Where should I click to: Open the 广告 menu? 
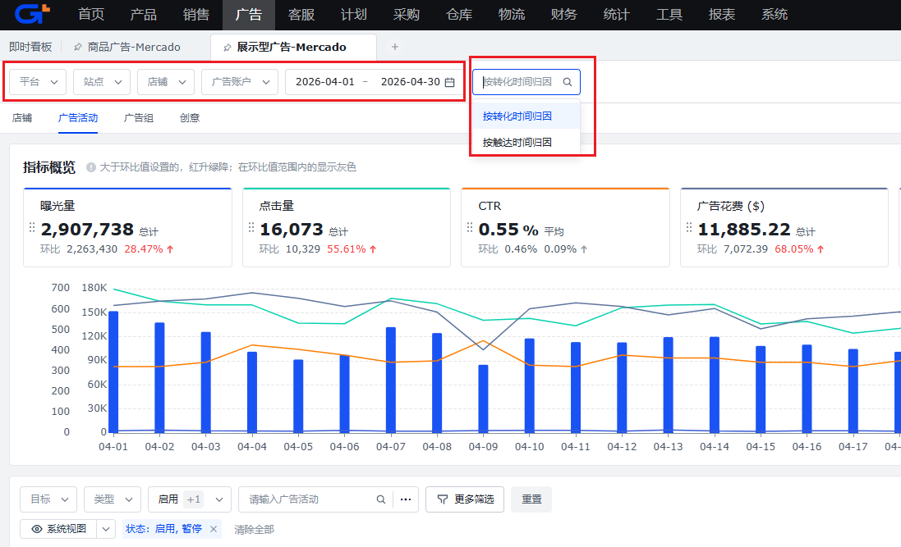[x=249, y=14]
